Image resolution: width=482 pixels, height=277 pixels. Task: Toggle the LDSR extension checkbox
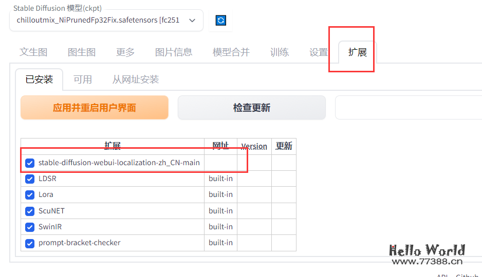[30, 179]
